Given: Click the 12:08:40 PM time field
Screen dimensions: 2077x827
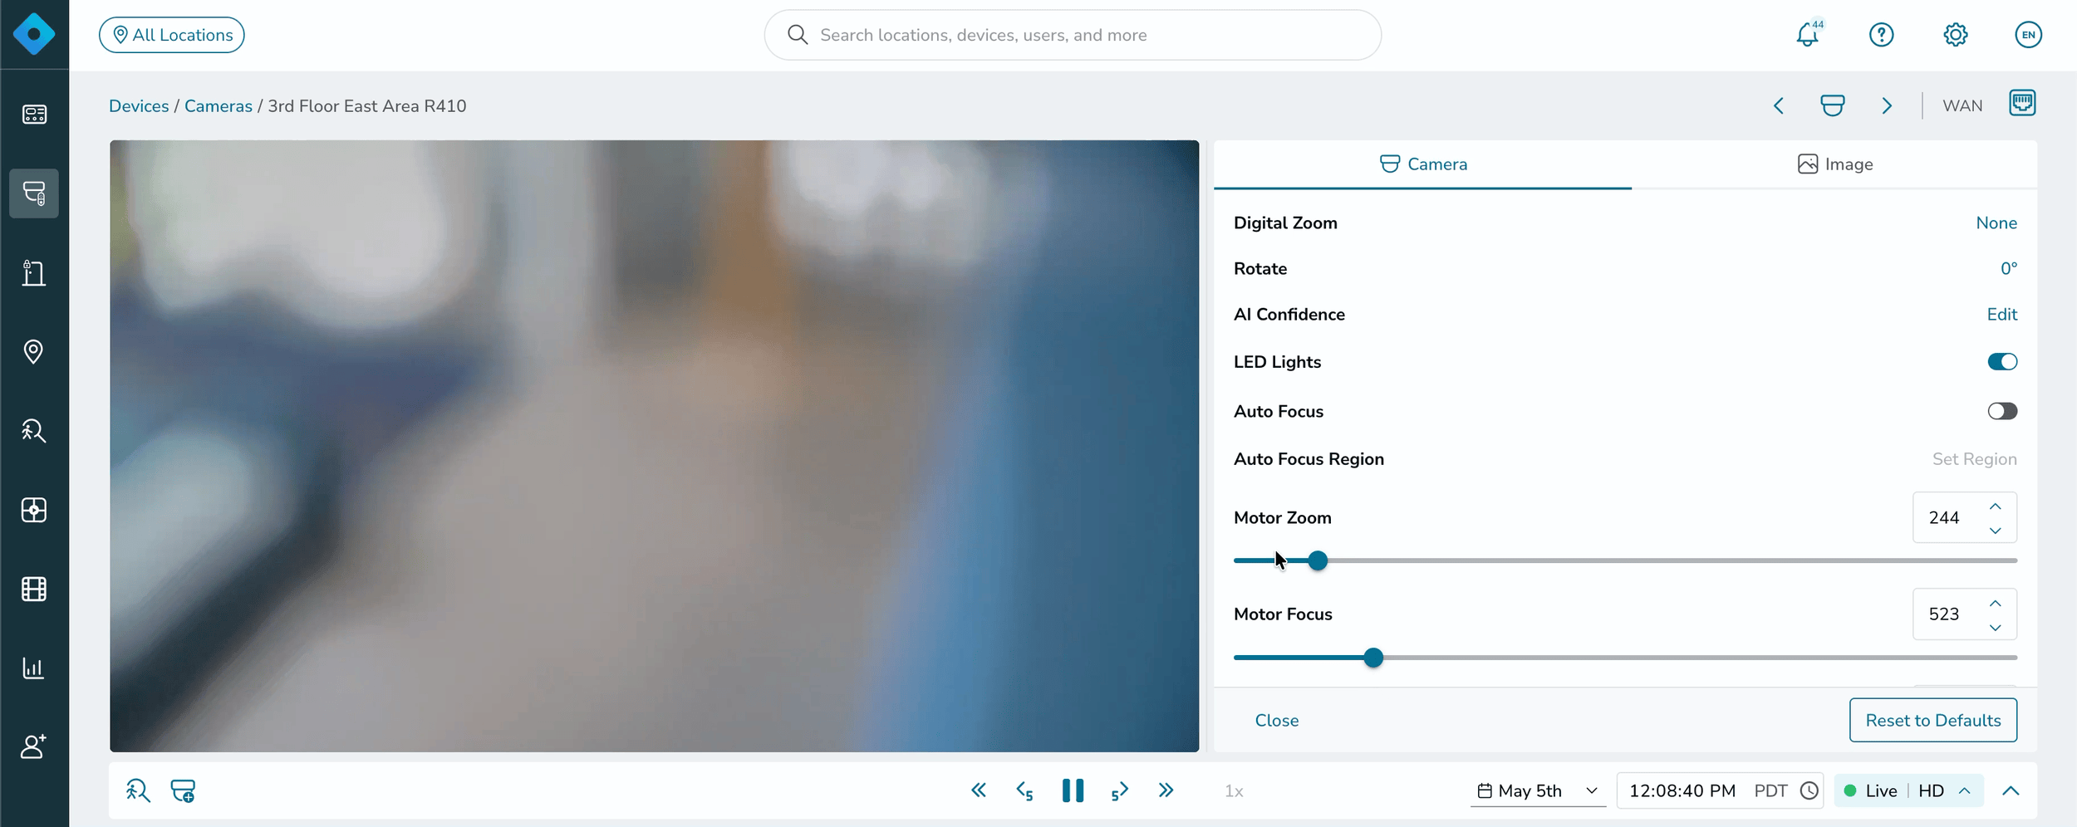Looking at the screenshot, I should (1682, 790).
